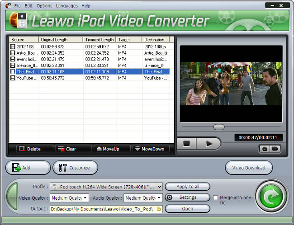294x225 pixels.
Task: Click the MP4 target of G-Force row
Action: 122,66
